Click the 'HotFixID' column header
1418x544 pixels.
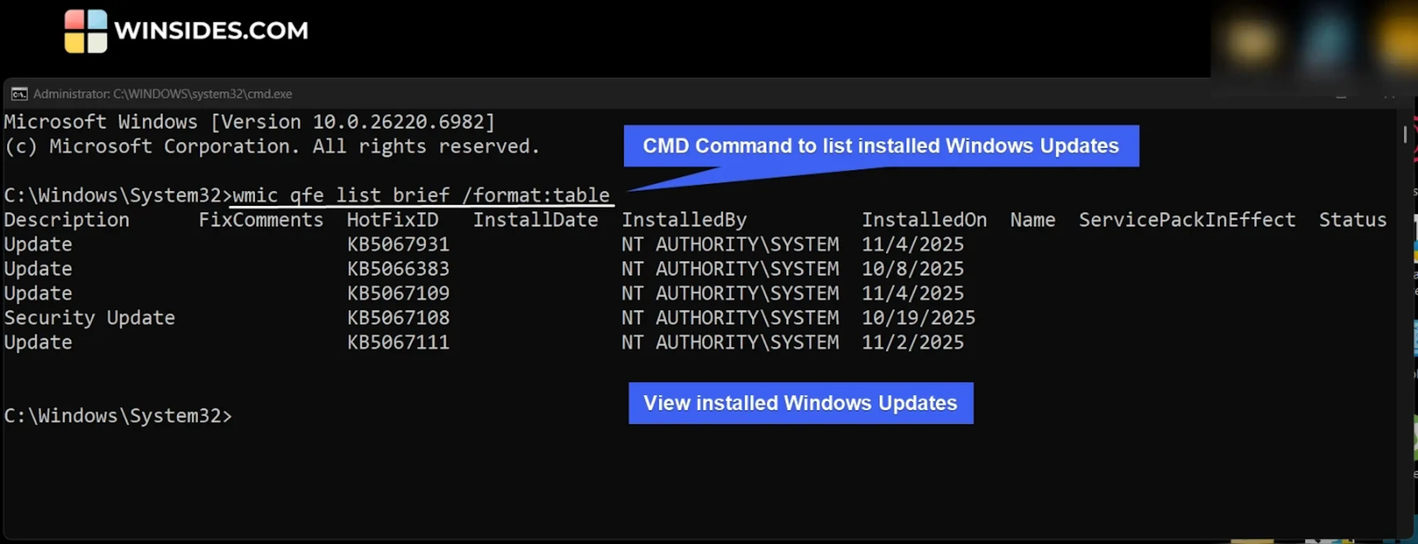pos(393,220)
